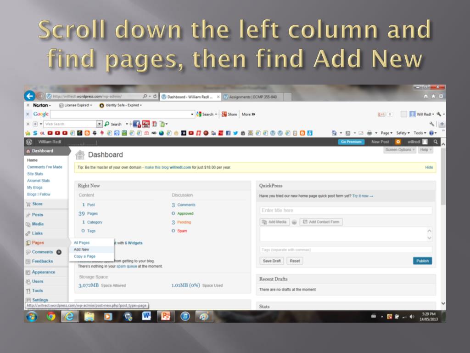The height and width of the screenshot is (353, 470).
Task: Open the Appearance sidebar menu
Action: click(x=44, y=272)
